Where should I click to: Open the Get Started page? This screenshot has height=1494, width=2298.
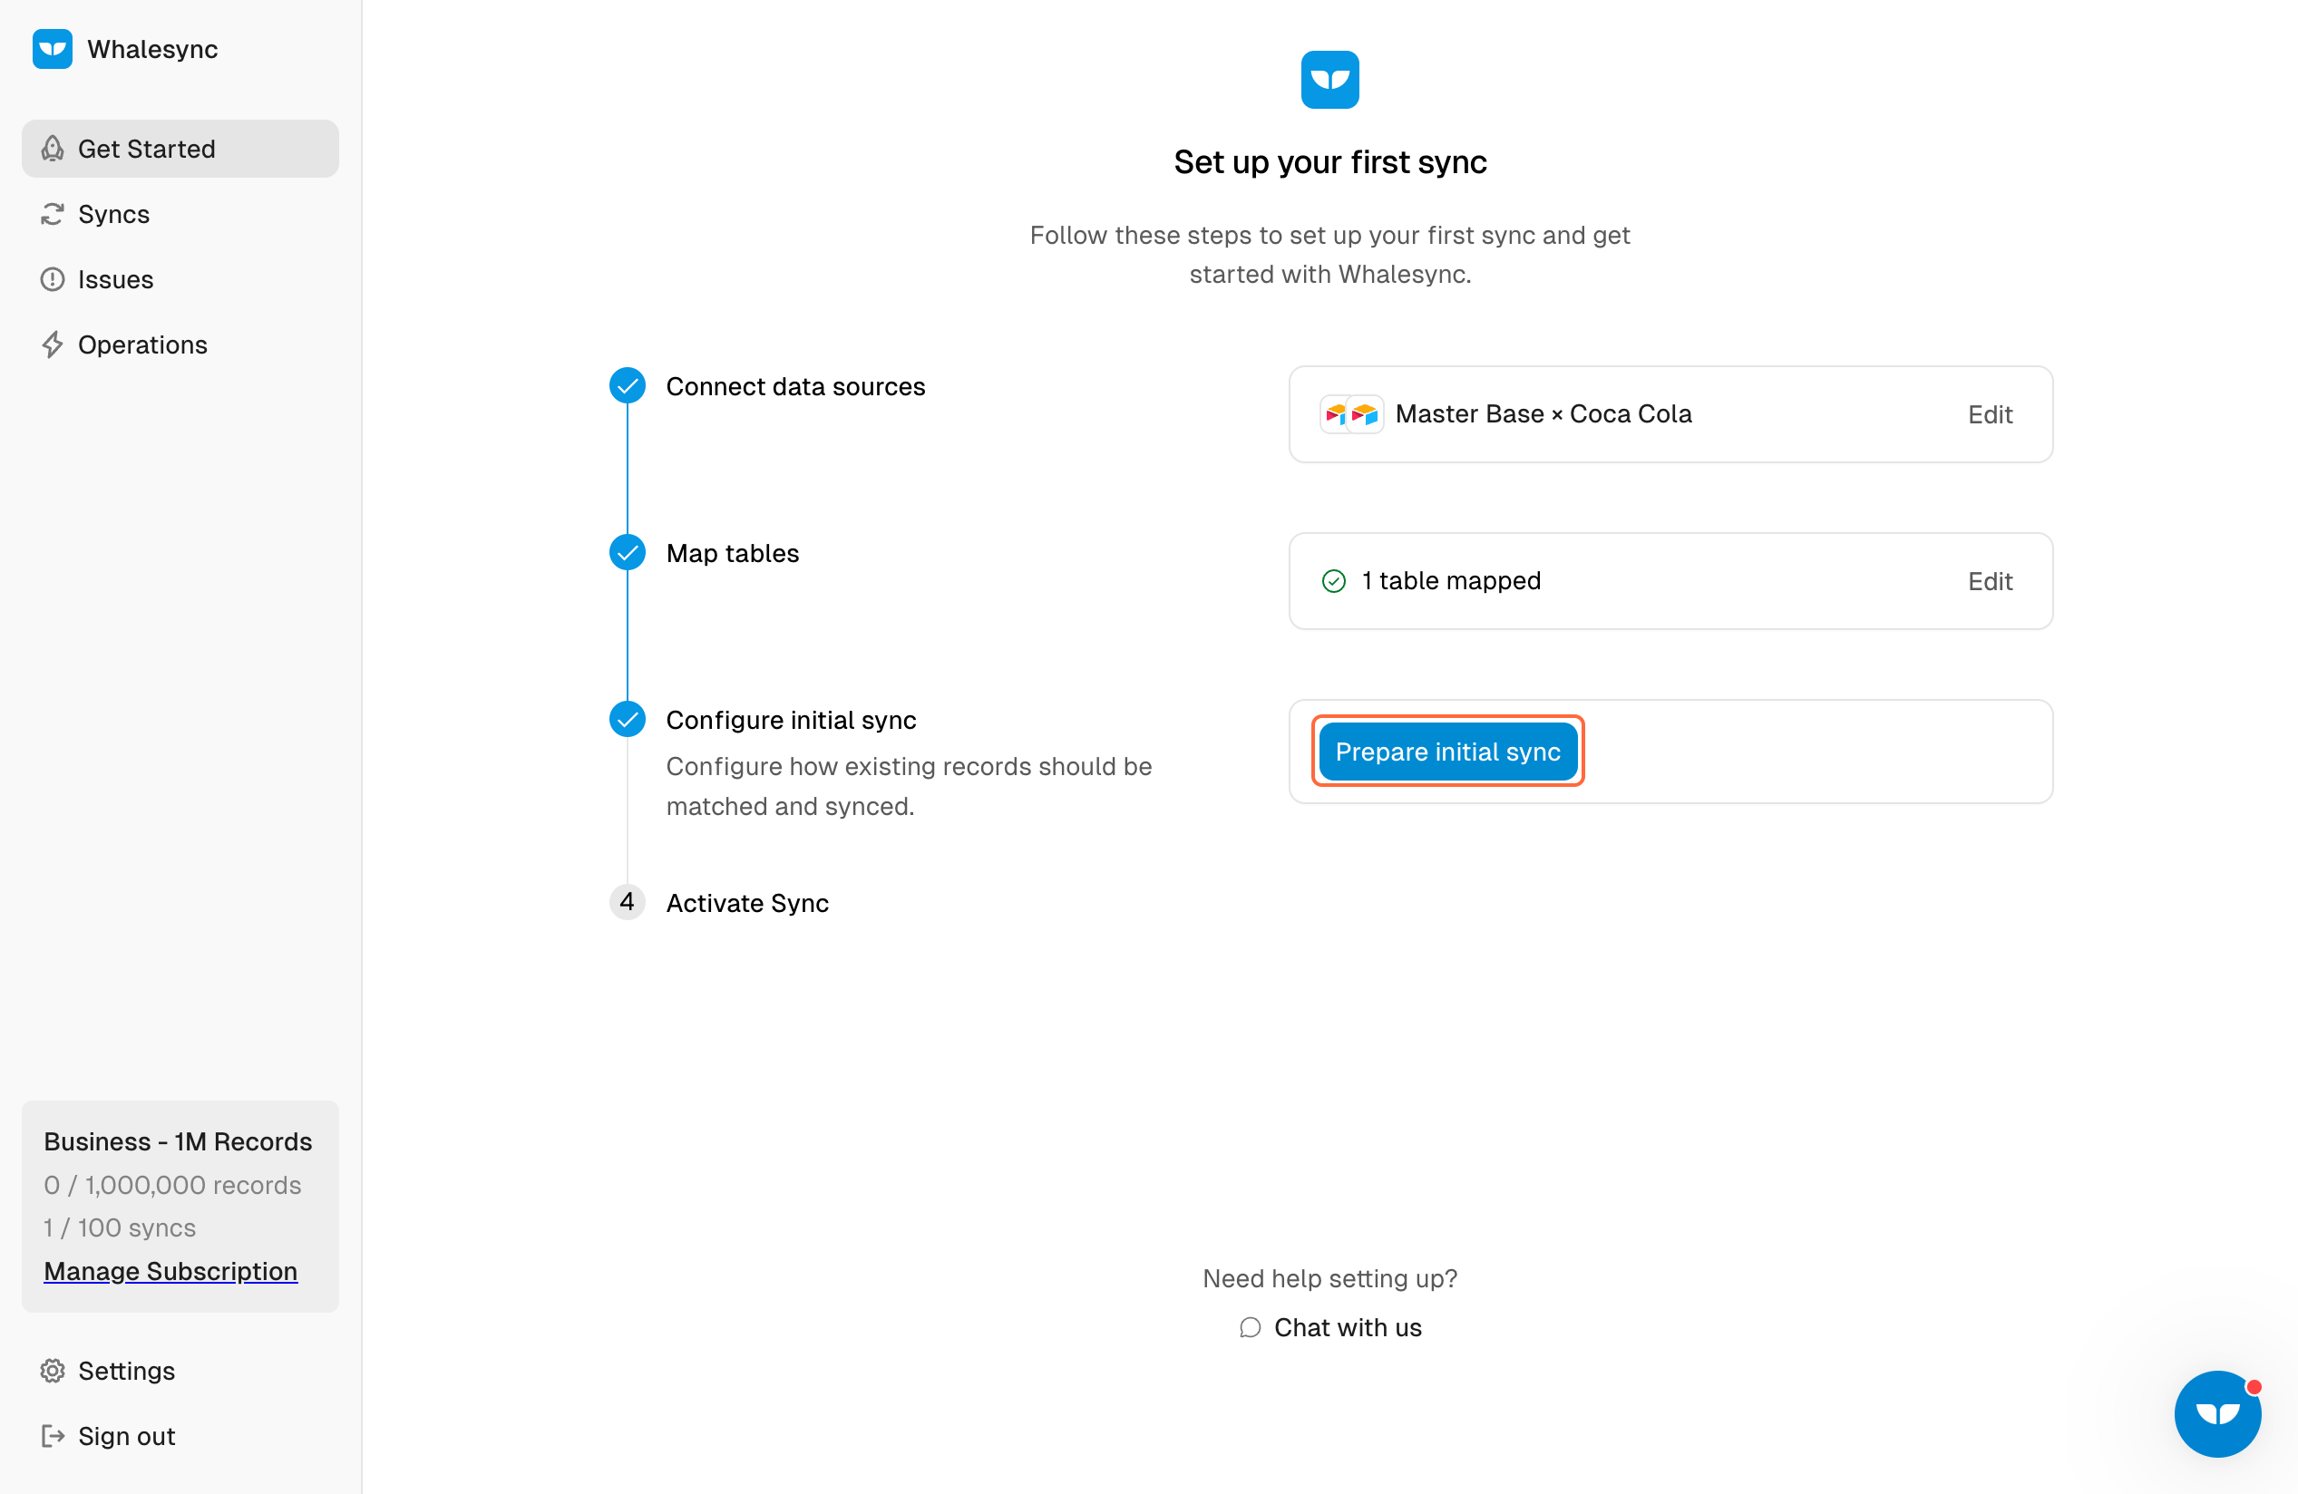[x=180, y=149]
